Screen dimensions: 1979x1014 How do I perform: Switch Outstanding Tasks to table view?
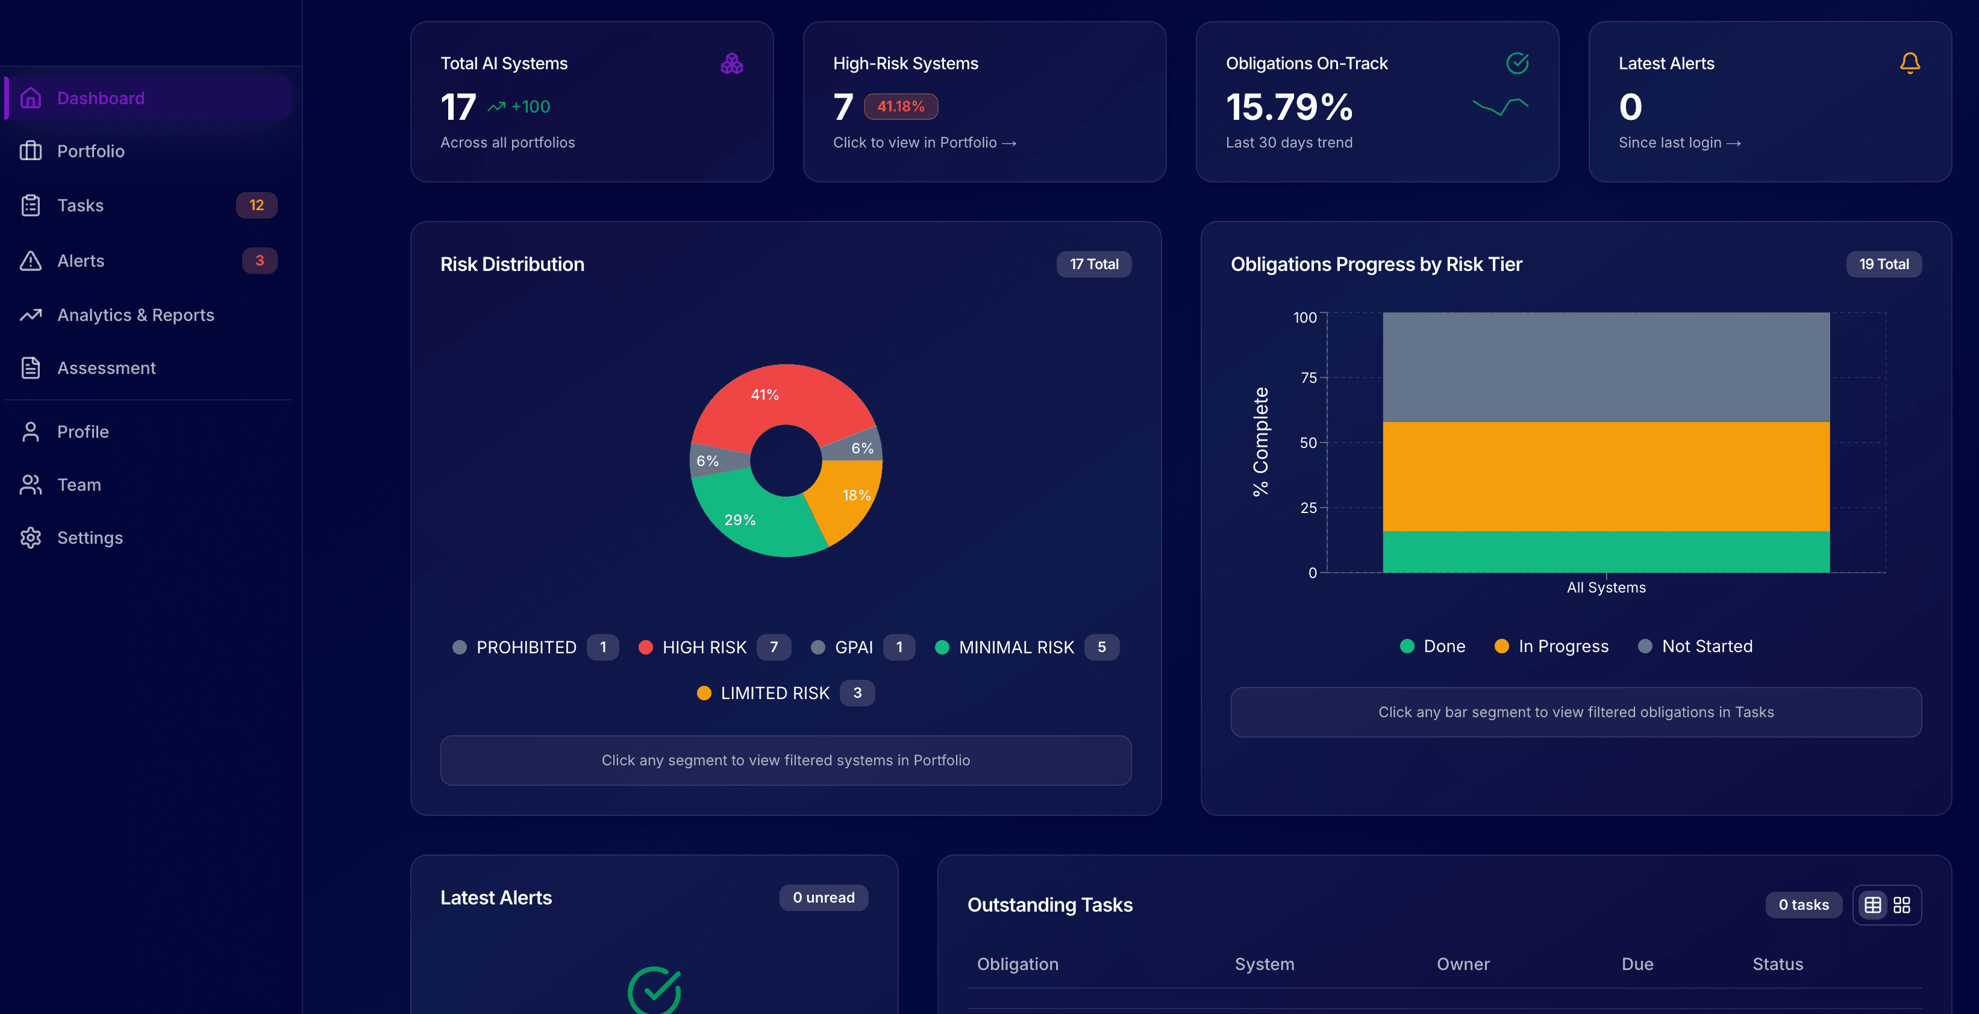point(1872,905)
